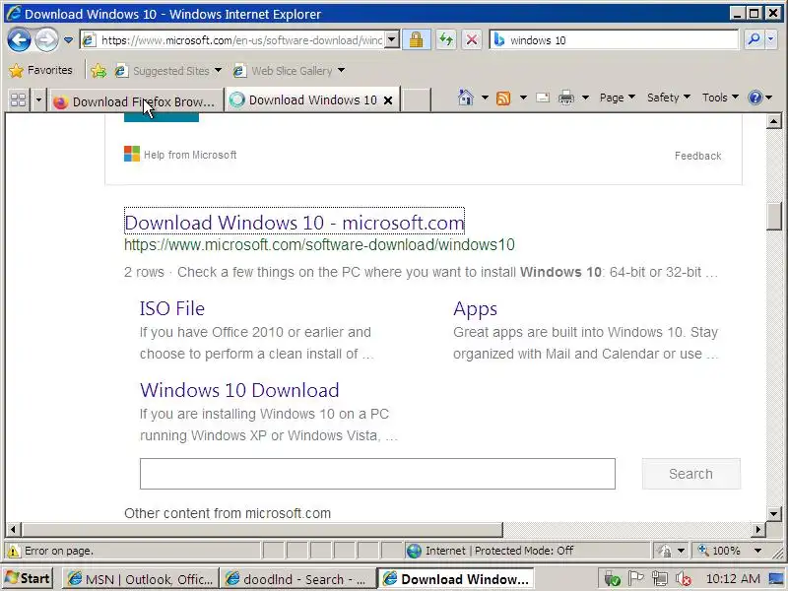The width and height of the screenshot is (788, 591).
Task: Click the Windows Start button
Action: tap(28, 578)
